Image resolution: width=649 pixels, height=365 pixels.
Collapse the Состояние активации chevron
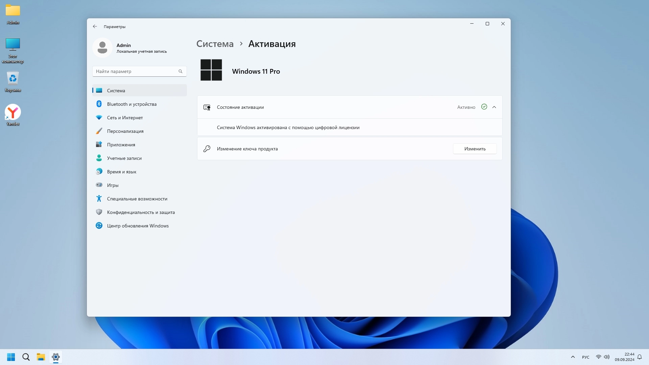click(x=494, y=107)
